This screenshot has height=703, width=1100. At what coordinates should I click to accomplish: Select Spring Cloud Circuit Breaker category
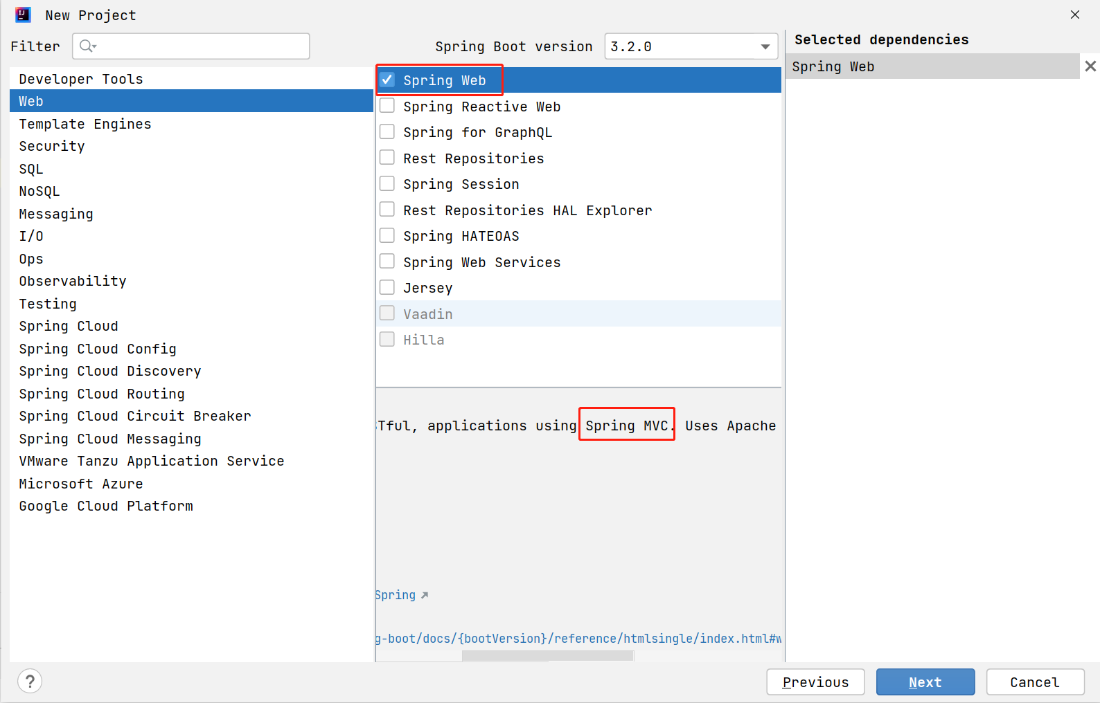coord(191,416)
